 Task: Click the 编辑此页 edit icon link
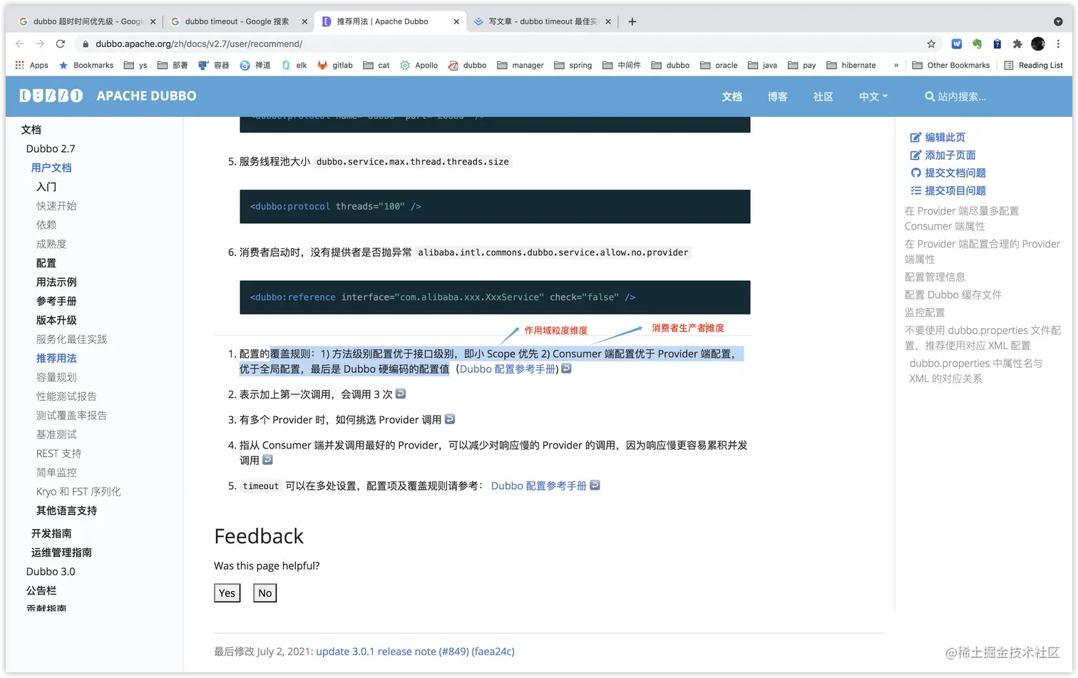pos(938,137)
